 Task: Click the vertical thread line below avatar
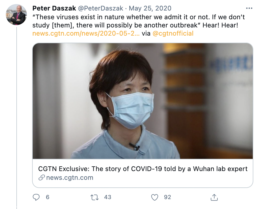[x=17, y=117]
